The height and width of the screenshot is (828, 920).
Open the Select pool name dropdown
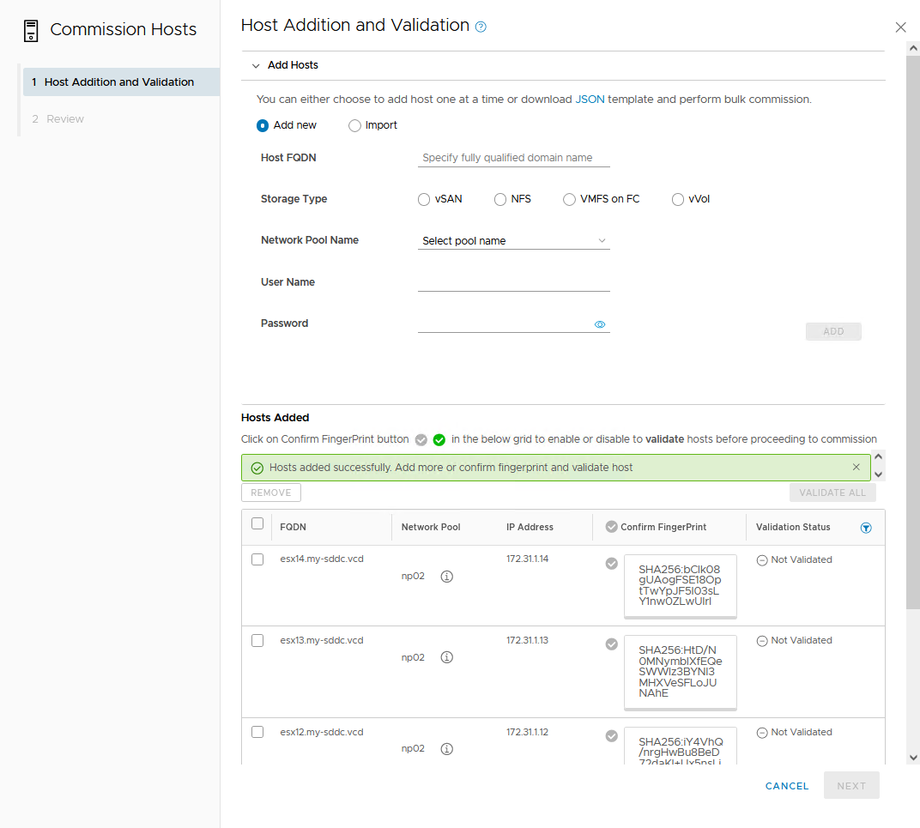tap(513, 240)
